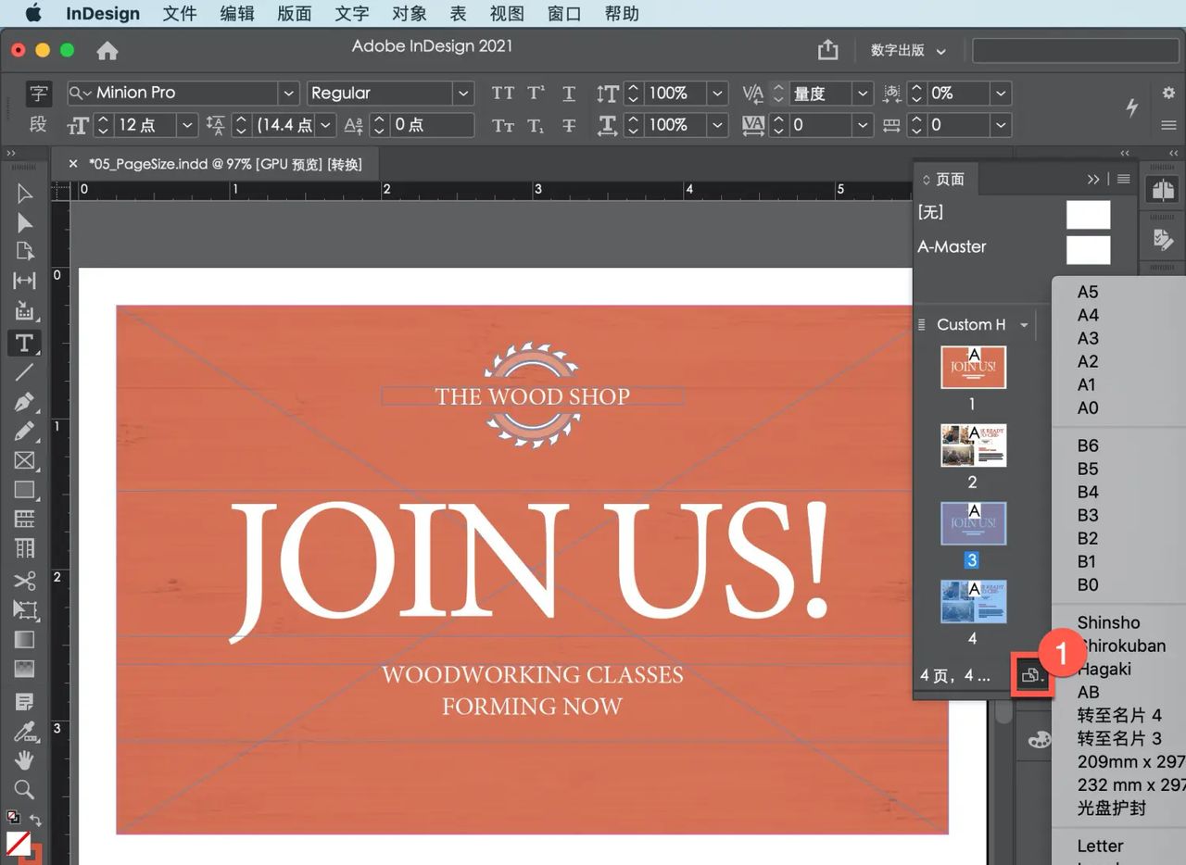Click the fill color swatch
1186x865 pixels.
click(19, 843)
